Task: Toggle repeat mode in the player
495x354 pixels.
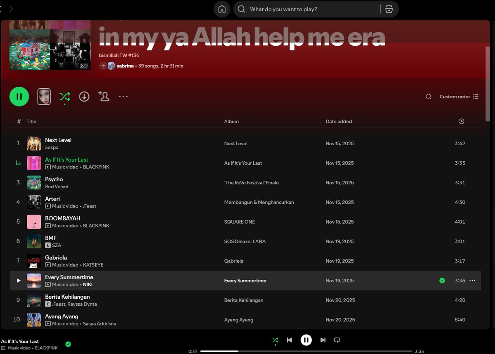Action: (337, 340)
